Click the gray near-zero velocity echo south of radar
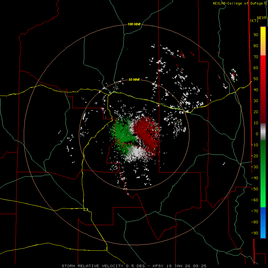 (x=137, y=153)
